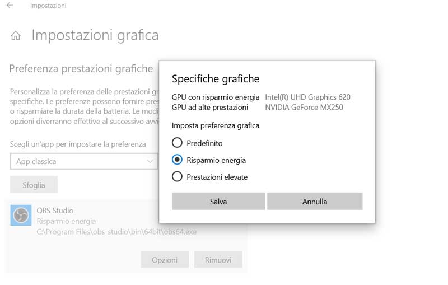448x285 pixels.
Task: Click the Specifiche grafiche dialog title
Action: 216,79
